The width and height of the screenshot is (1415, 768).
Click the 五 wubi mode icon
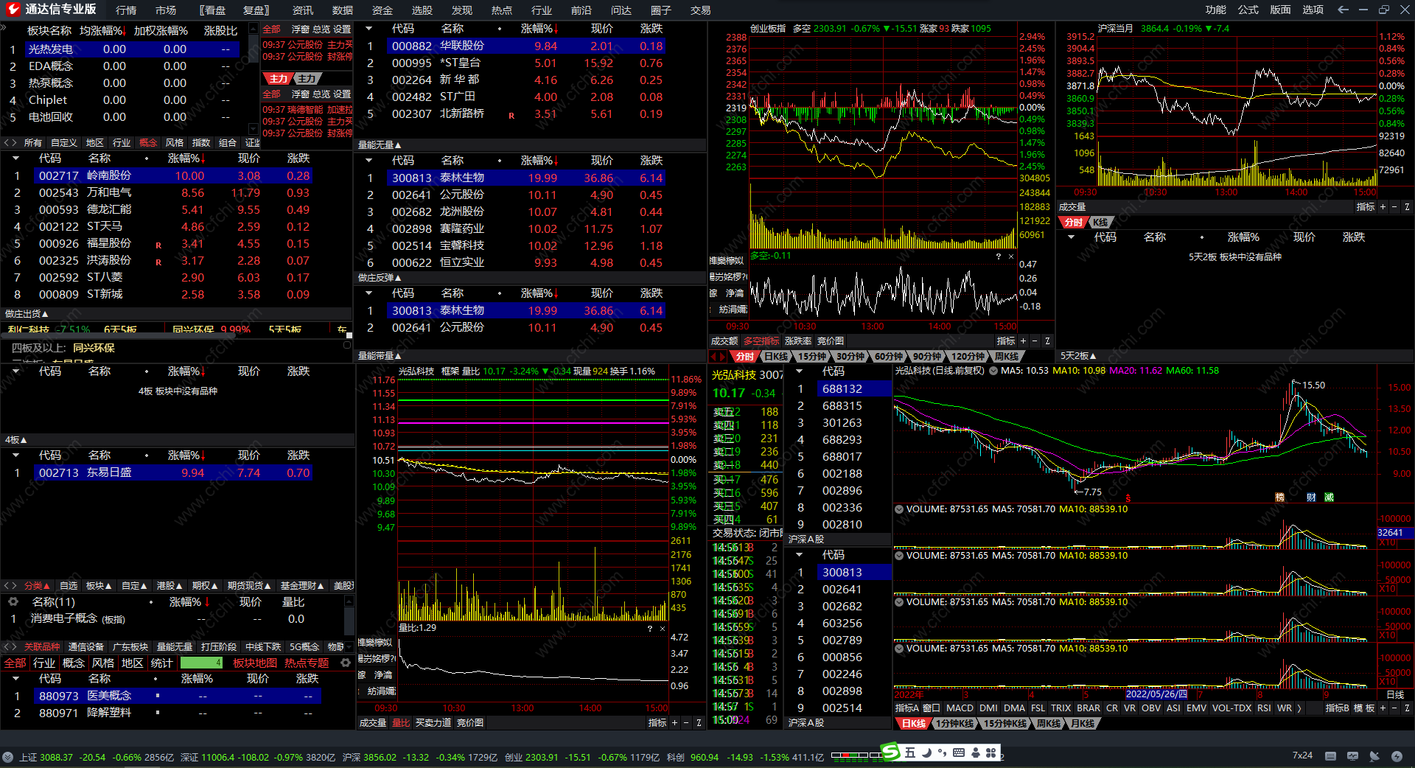click(x=910, y=753)
